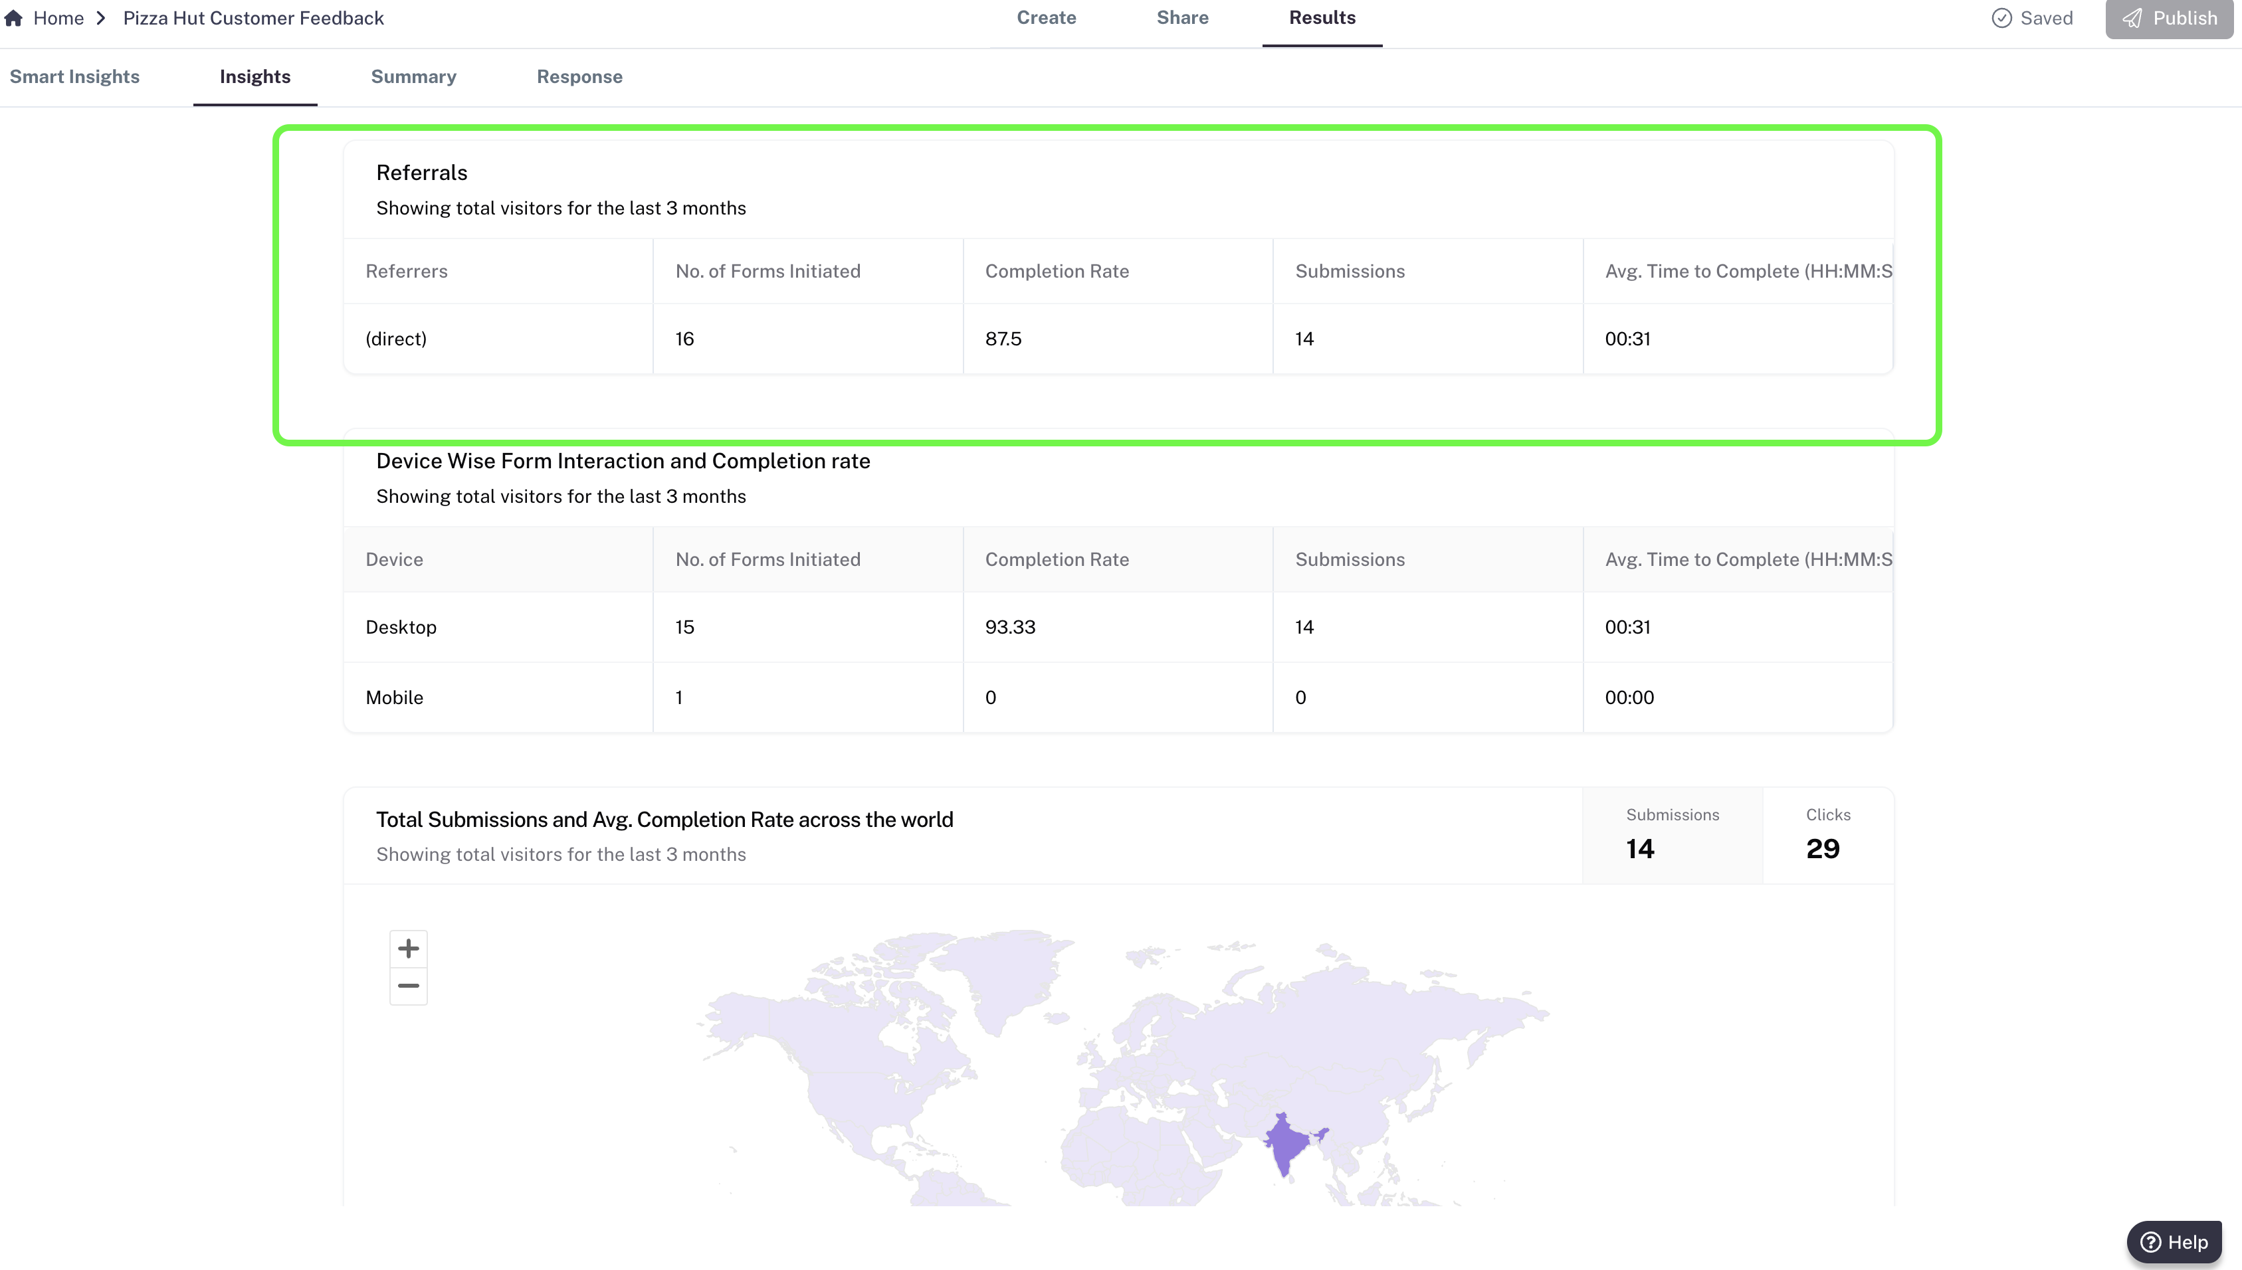Select the Insights sub-tab
The height and width of the screenshot is (1270, 2242).
click(x=255, y=77)
